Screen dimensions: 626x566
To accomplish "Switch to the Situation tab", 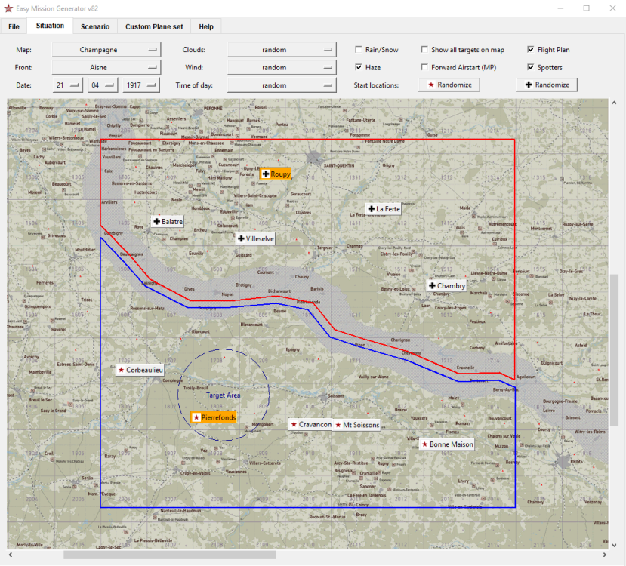I will point(50,26).
